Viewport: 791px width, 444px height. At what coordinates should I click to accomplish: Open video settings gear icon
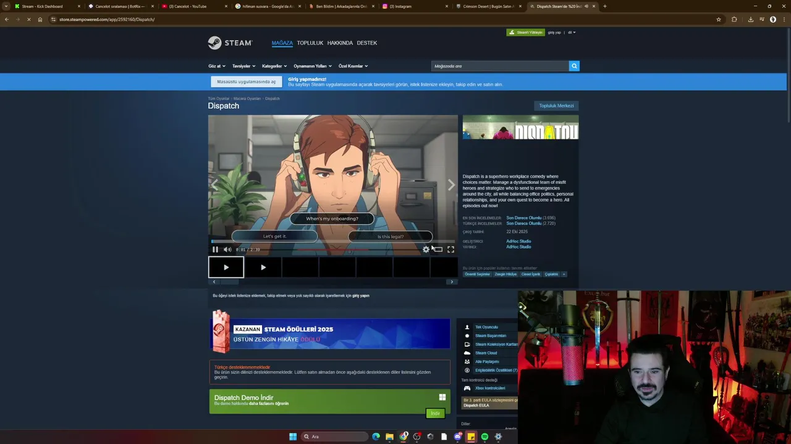click(x=426, y=249)
